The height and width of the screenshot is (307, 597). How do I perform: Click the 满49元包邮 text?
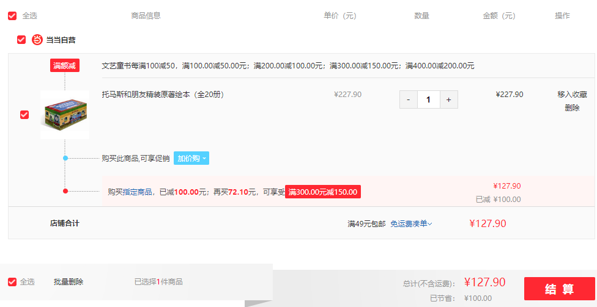click(x=366, y=224)
